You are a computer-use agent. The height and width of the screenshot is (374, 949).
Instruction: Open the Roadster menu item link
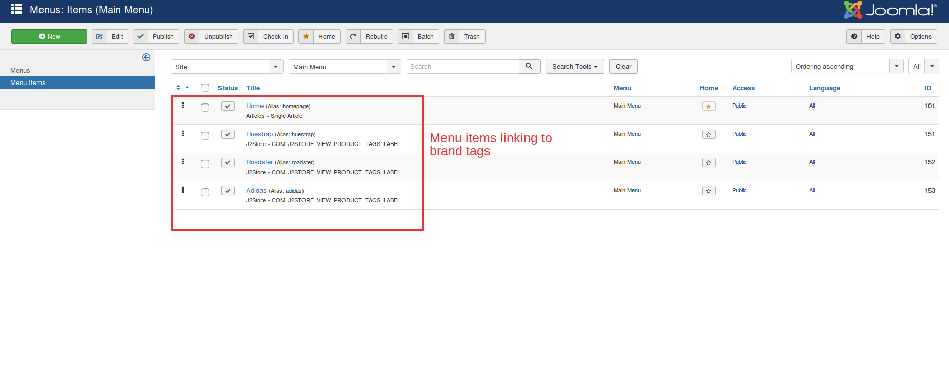click(x=259, y=162)
